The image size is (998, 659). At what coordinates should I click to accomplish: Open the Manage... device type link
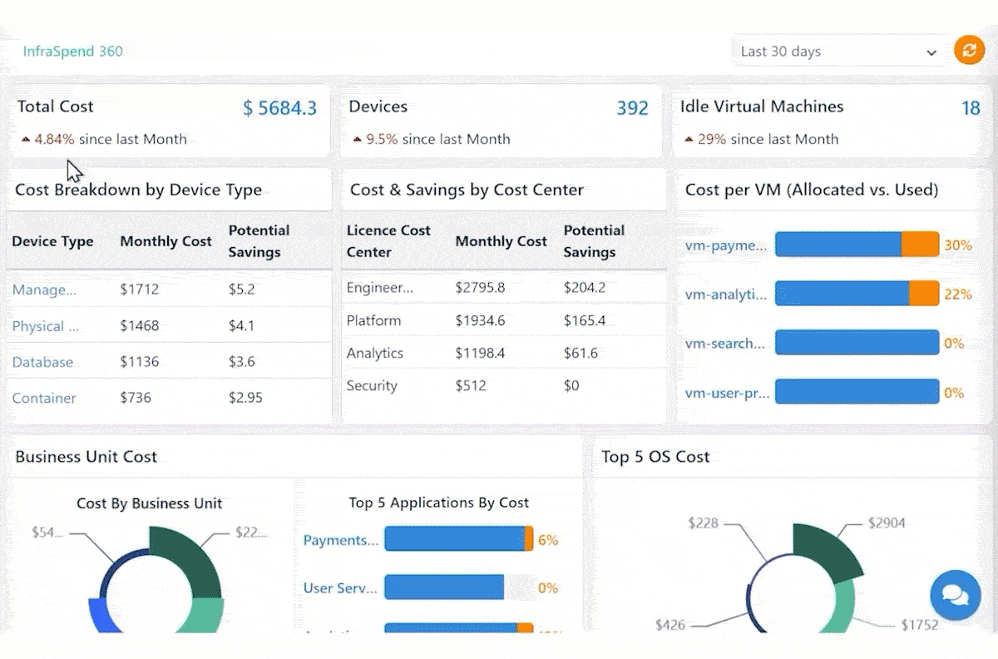click(x=44, y=290)
